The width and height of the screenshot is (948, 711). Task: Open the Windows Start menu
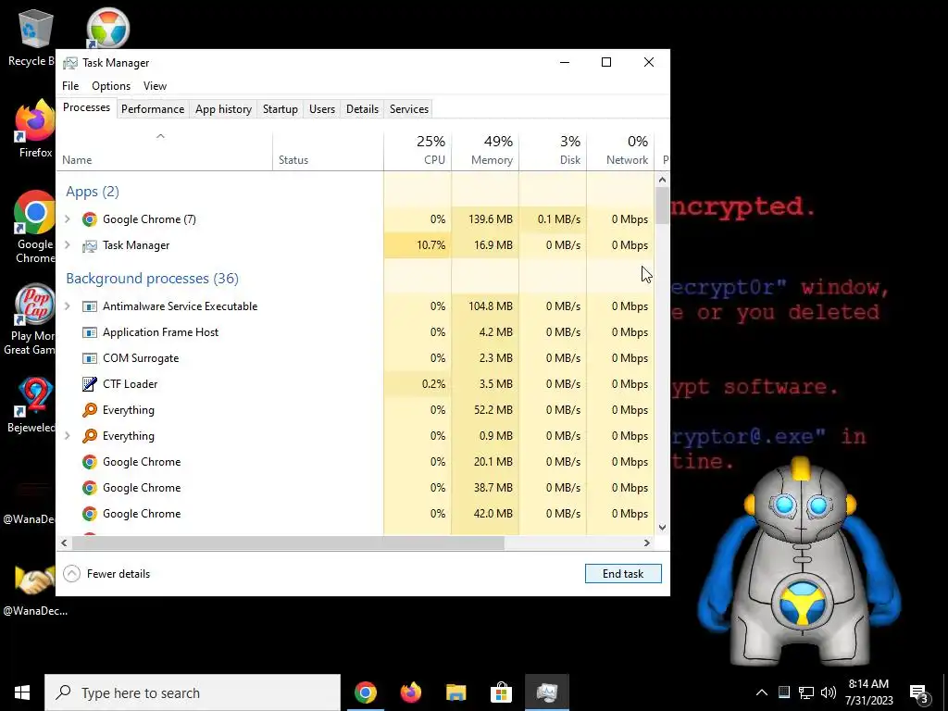pos(22,692)
